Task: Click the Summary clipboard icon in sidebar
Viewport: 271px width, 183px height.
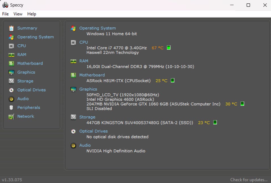Action: tap(11, 28)
